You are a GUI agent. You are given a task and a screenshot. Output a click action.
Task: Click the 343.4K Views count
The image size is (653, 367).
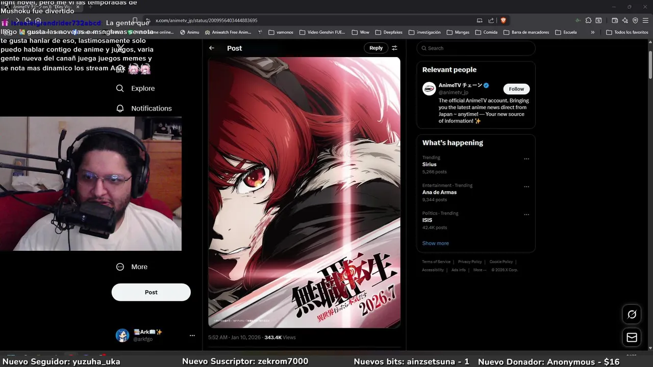click(280, 337)
